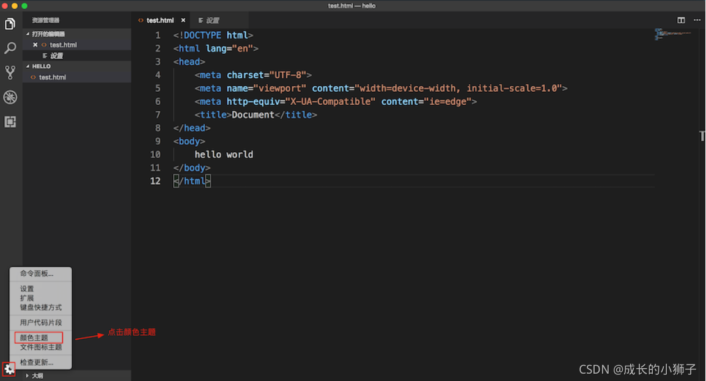706x381 pixels.
Task: Open the Extensions view in activity bar
Action: click(x=10, y=122)
